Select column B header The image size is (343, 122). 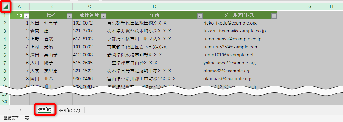tap(51, 6)
